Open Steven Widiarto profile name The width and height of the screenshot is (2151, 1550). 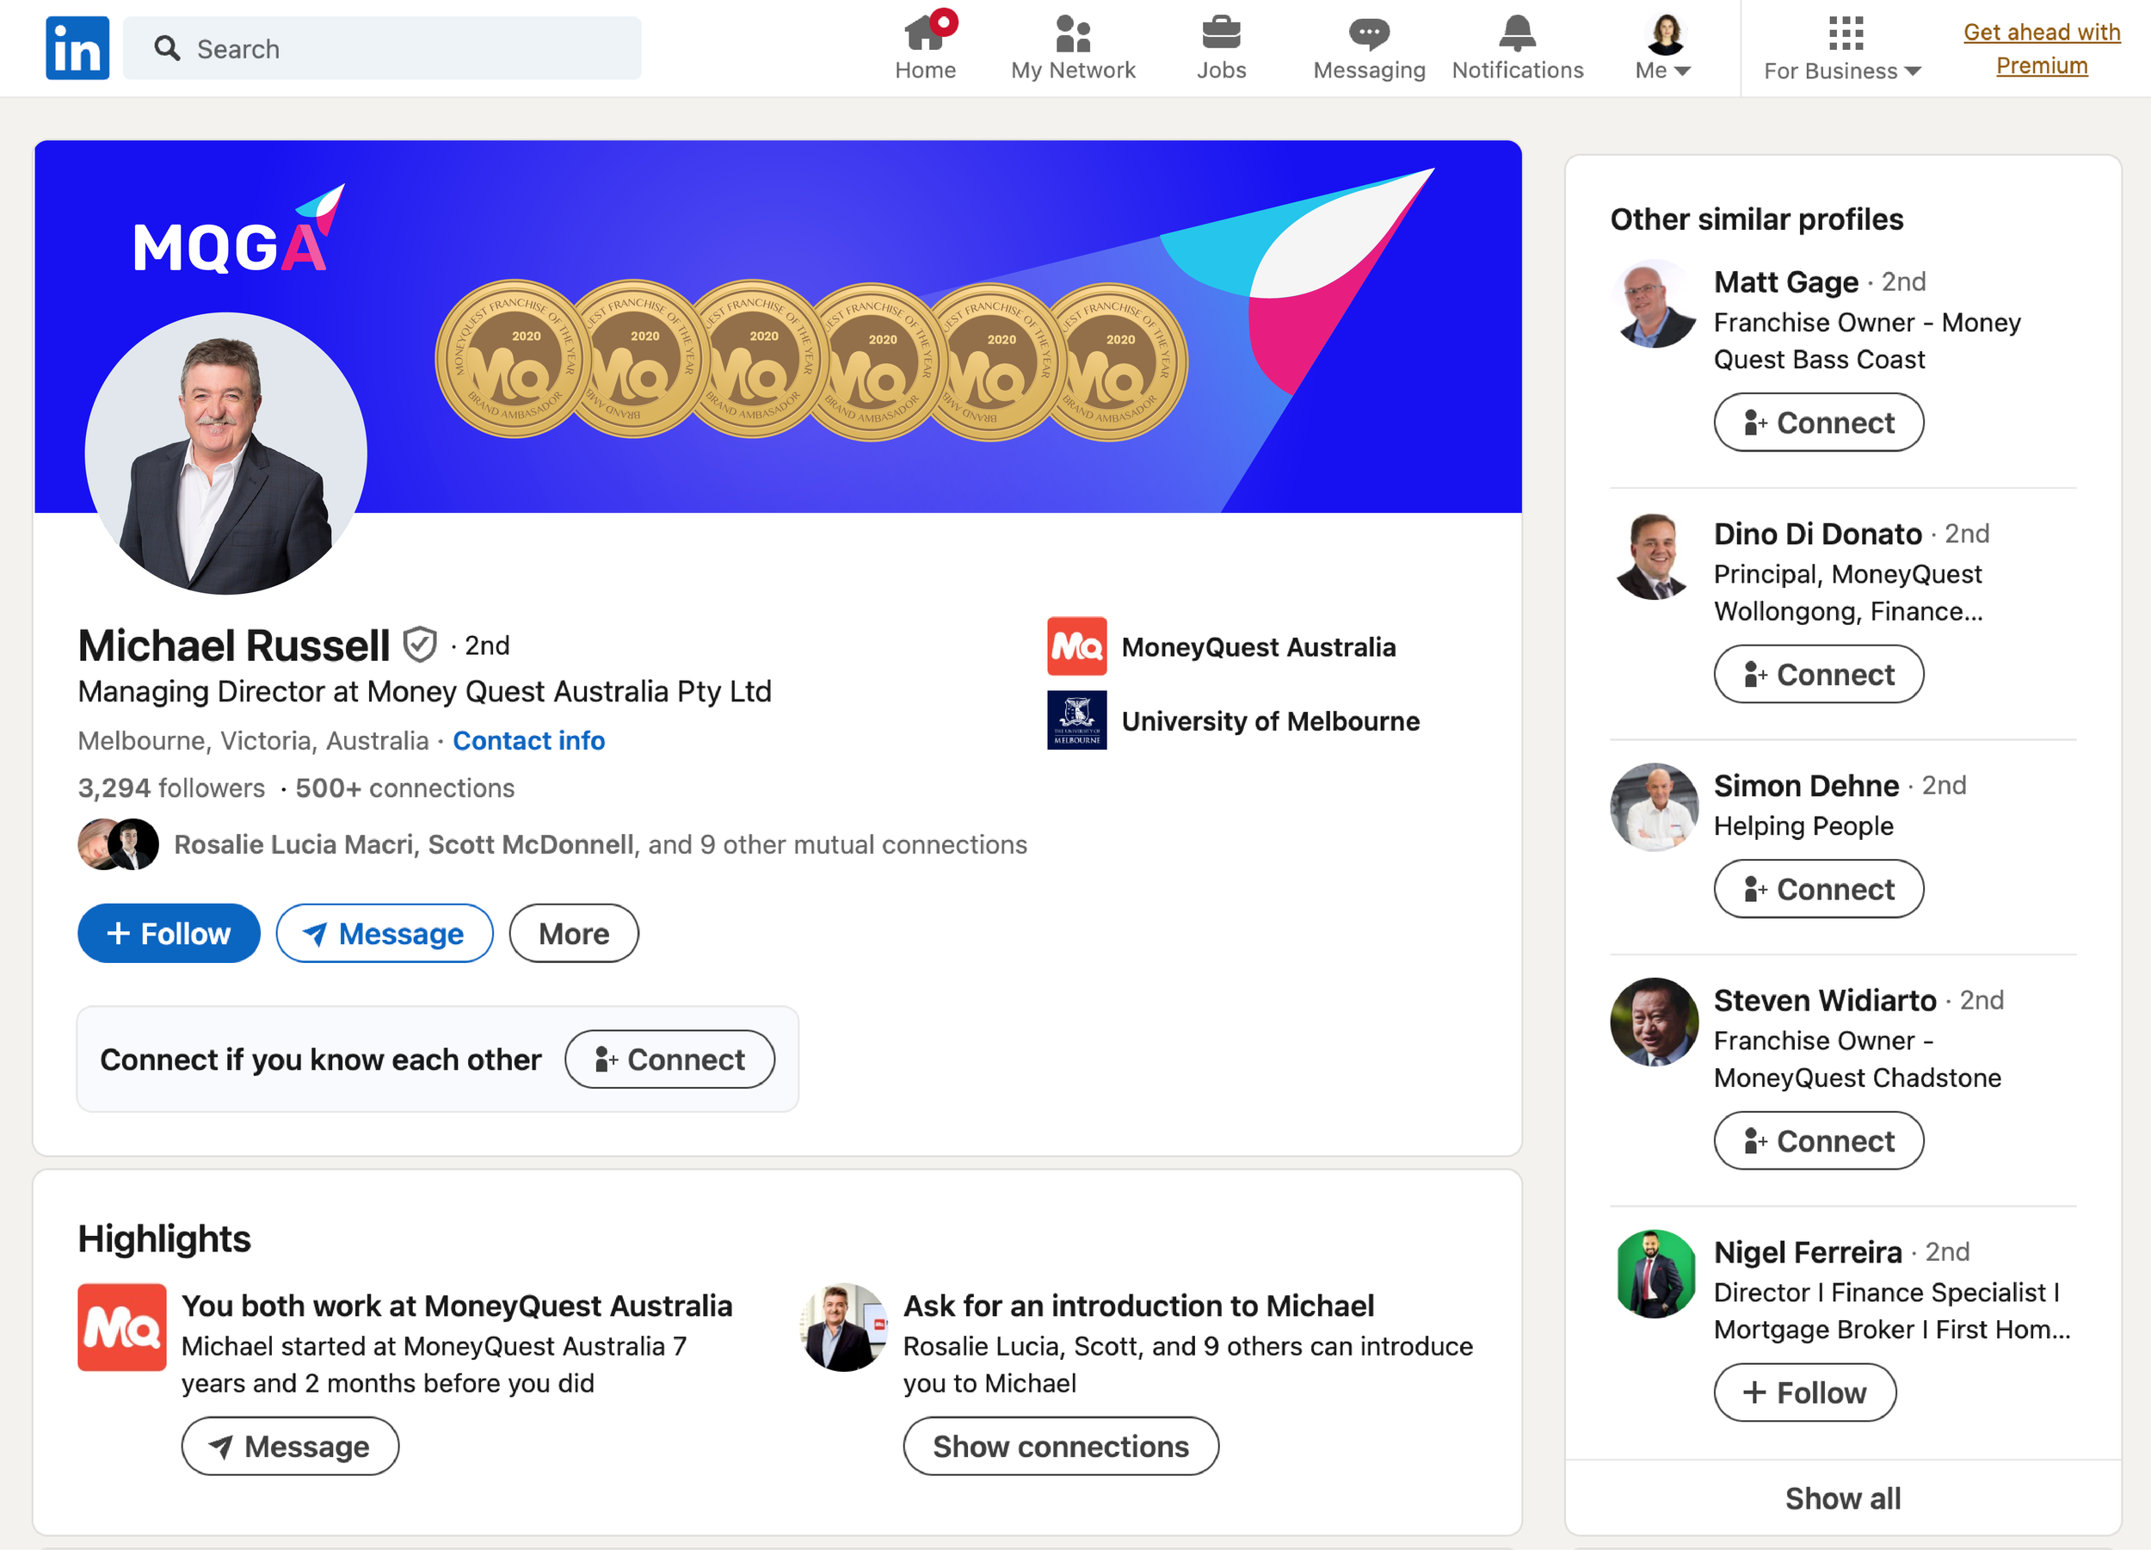coord(1825,1001)
